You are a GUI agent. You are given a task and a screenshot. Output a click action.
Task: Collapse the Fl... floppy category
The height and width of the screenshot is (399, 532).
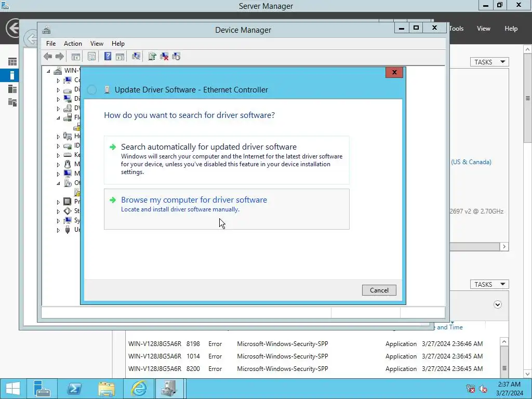click(x=58, y=118)
